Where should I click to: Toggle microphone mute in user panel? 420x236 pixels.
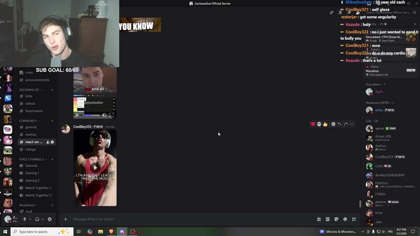(25, 219)
